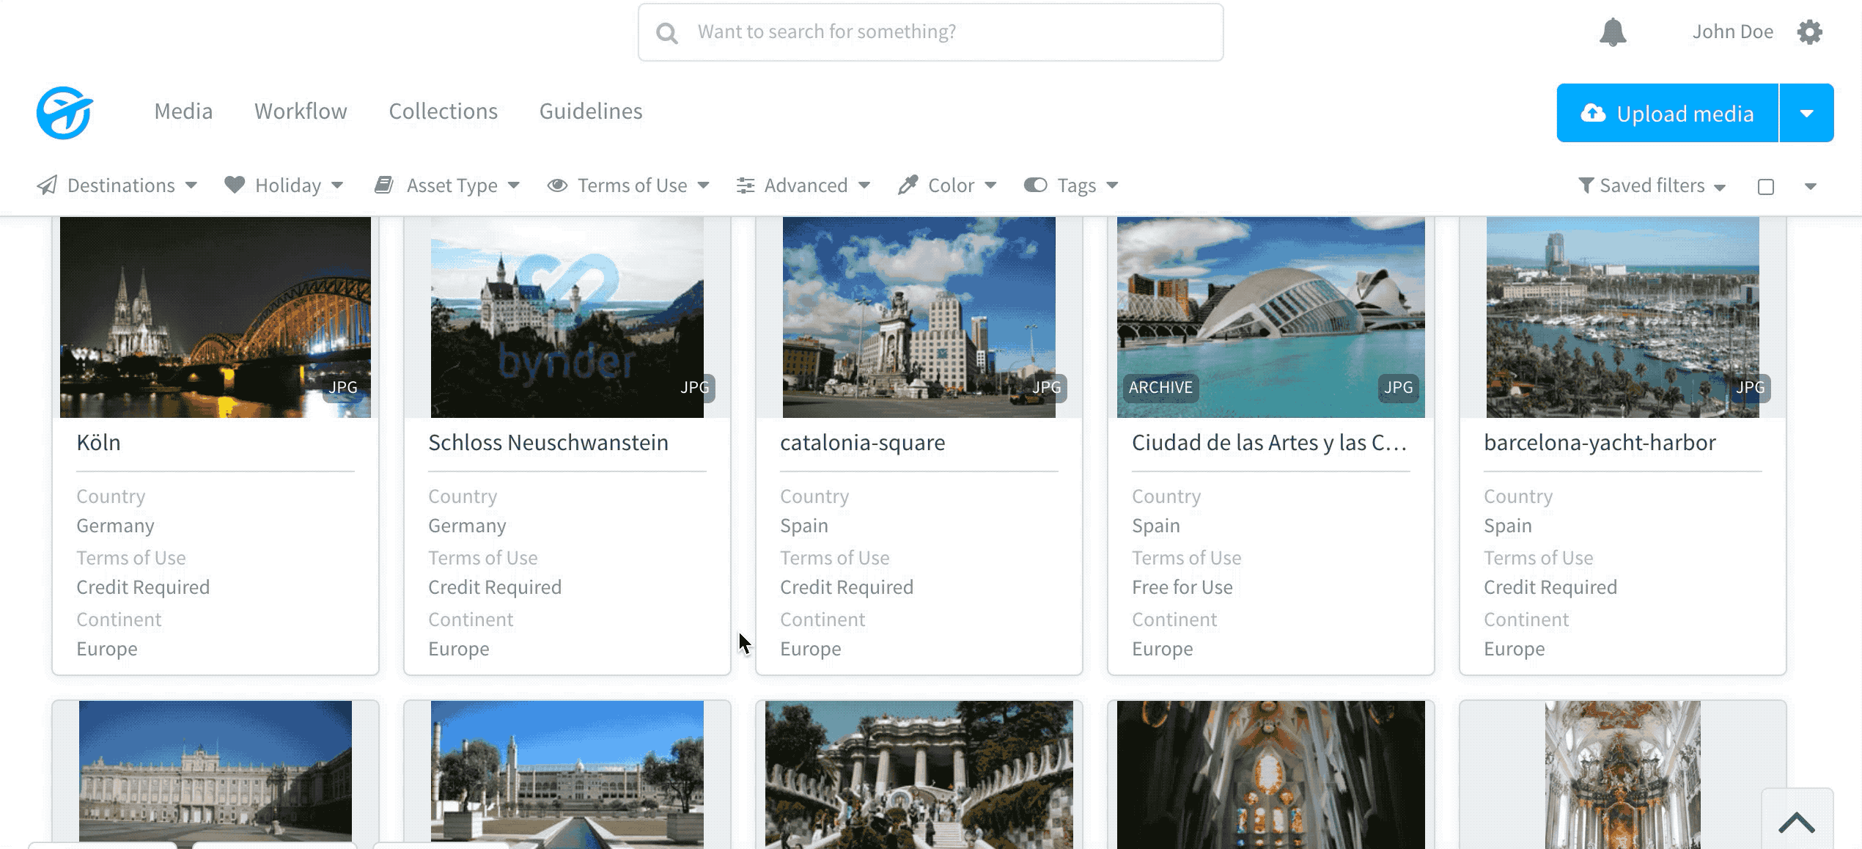This screenshot has width=1862, height=849.
Task: Click the cloud upload icon
Action: (1592, 113)
